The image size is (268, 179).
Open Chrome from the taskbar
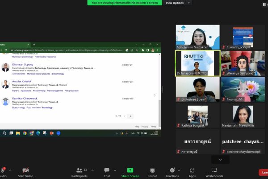(x=25, y=133)
